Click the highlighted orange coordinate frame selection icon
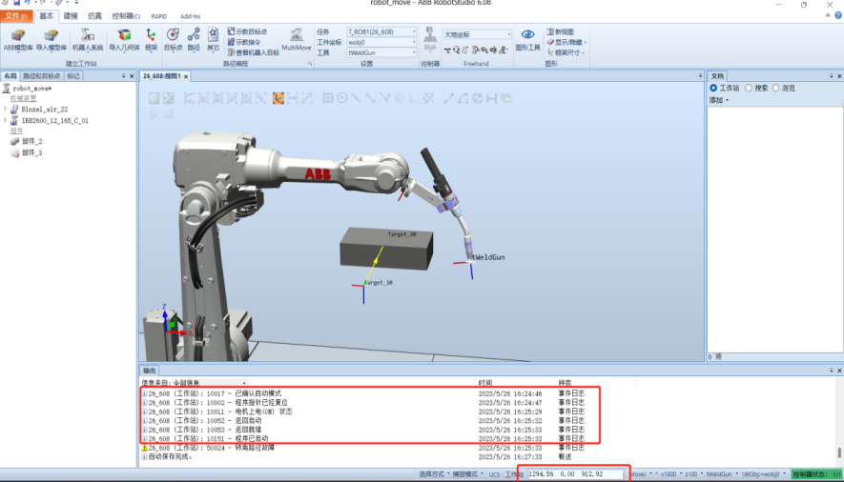 278,98
